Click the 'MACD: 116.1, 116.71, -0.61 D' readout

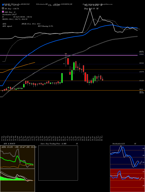15,19
